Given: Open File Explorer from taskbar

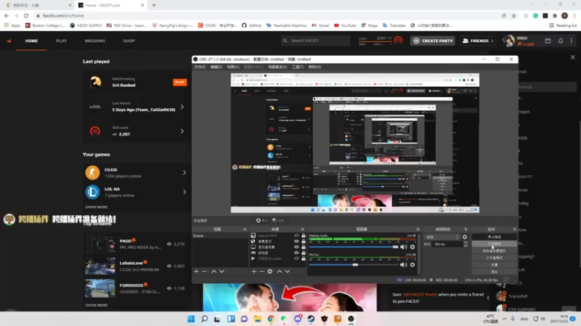Looking at the screenshot, I should [258, 319].
